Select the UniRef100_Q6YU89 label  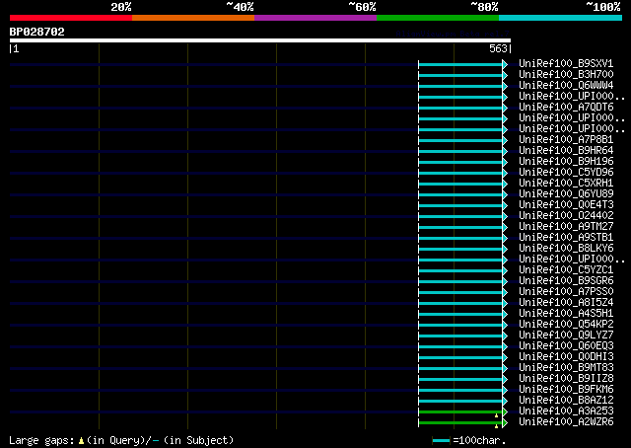click(566, 194)
